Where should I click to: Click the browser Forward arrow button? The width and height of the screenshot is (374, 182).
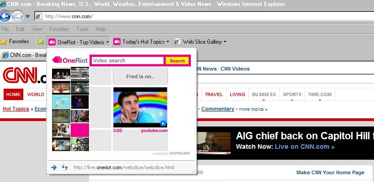pos(18,16)
